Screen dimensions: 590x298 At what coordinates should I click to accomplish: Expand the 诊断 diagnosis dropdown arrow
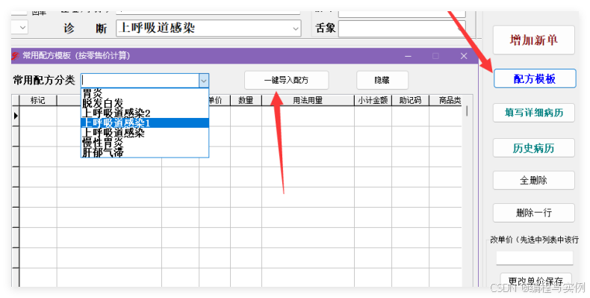pyautogui.click(x=296, y=28)
